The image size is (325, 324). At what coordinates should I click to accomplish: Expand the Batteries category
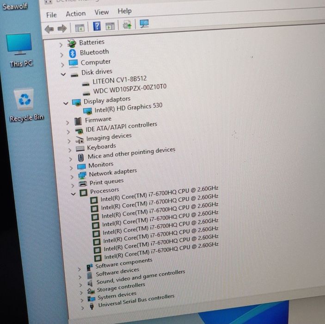[61, 44]
